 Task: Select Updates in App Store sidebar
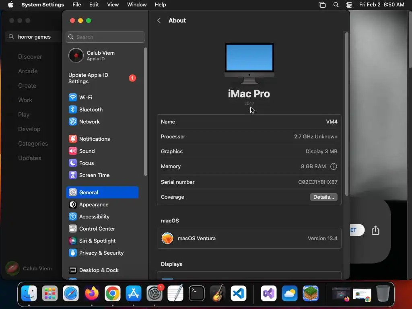pyautogui.click(x=30, y=158)
